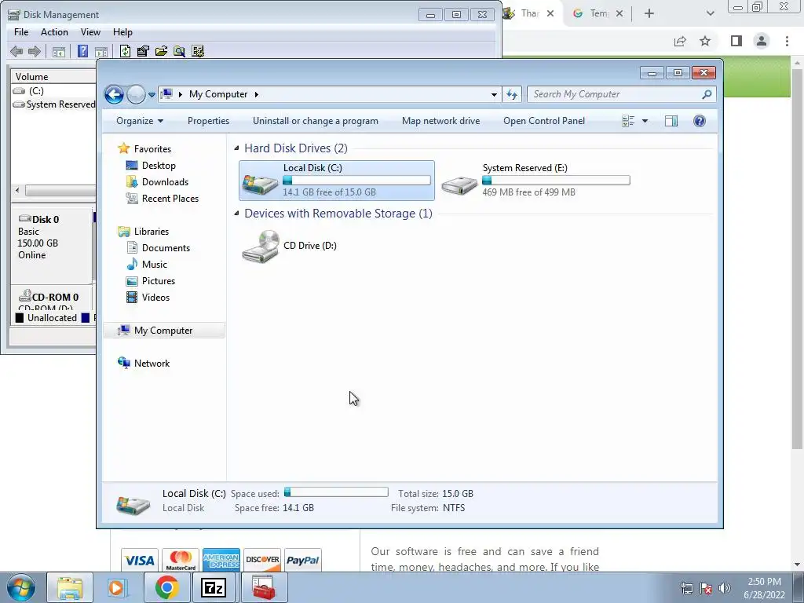804x603 pixels.
Task: Click the Chrome profile avatar icon
Action: point(762,41)
